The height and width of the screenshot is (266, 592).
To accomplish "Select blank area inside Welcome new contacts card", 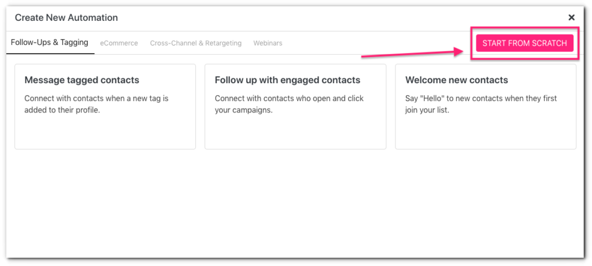I will click(x=486, y=132).
